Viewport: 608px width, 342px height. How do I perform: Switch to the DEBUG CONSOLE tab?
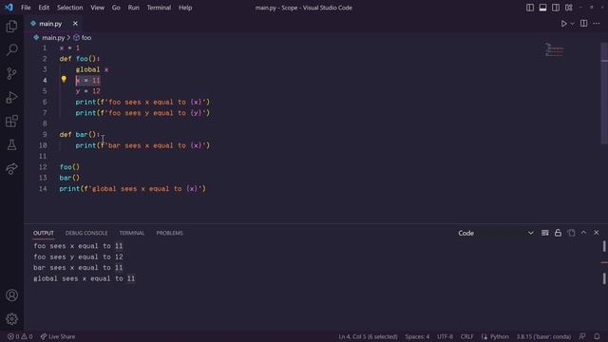86,233
